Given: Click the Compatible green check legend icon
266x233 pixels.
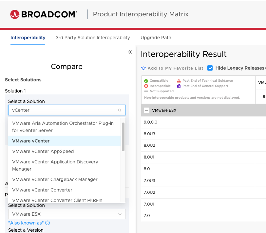Looking at the screenshot, I should (146, 81).
